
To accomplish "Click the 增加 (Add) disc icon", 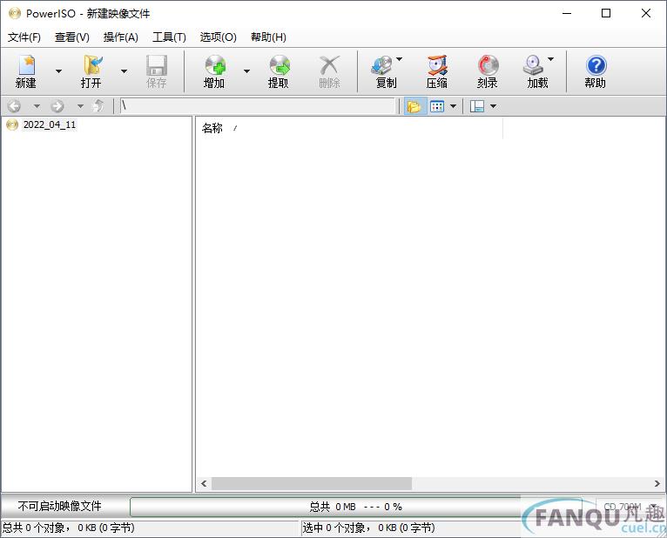I will (x=214, y=71).
